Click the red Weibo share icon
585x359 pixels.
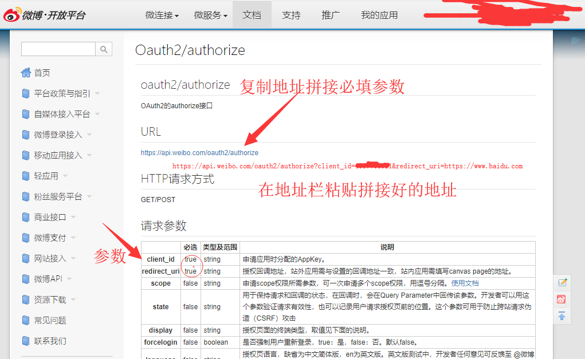(x=562, y=299)
